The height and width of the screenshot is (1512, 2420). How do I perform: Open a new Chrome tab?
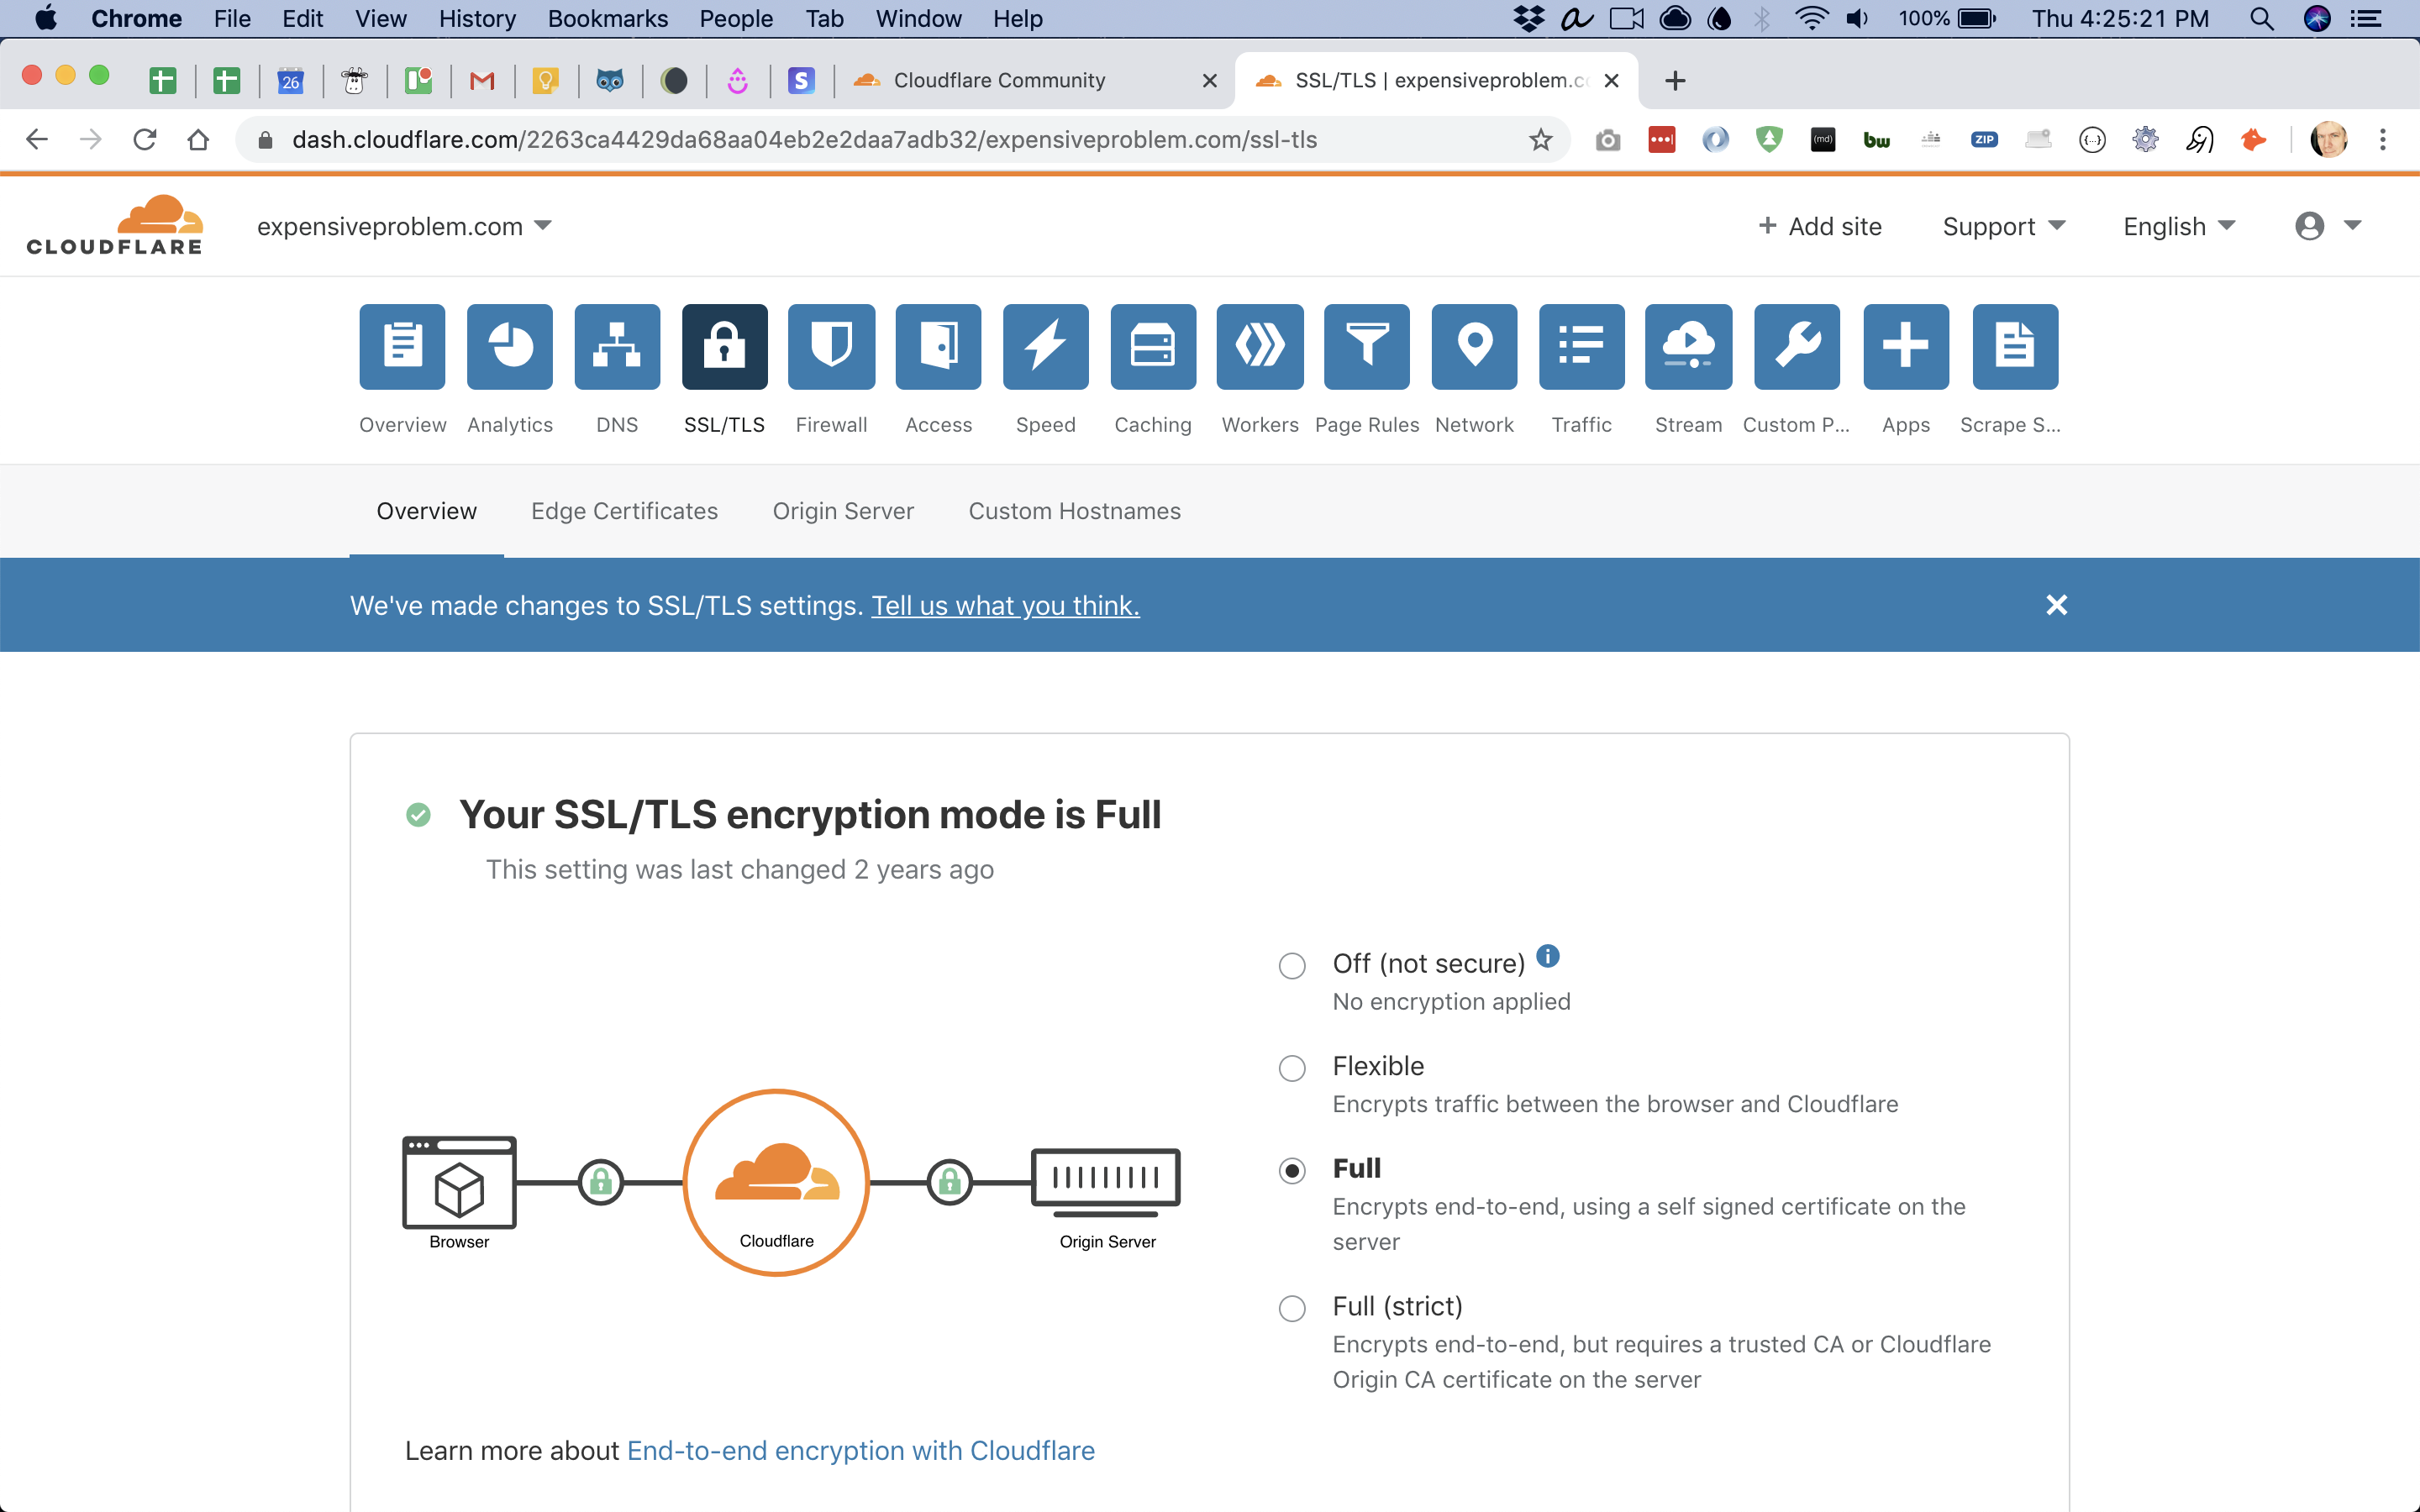pos(1675,81)
